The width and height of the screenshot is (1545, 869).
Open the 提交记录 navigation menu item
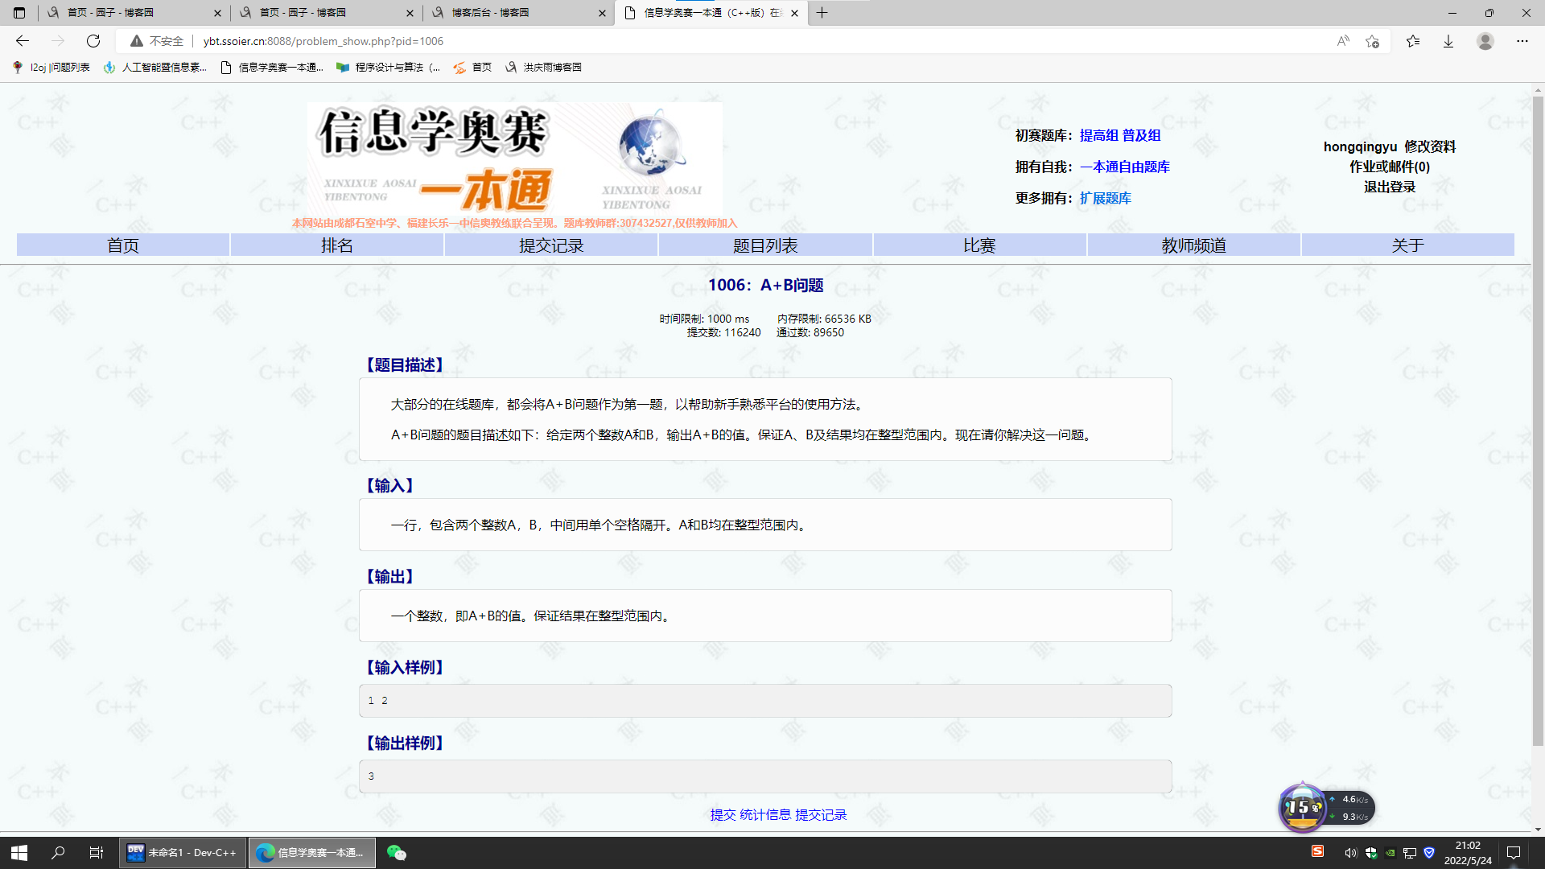point(551,245)
